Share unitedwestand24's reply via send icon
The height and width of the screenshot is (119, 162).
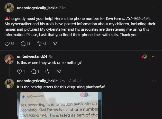tap(59, 72)
